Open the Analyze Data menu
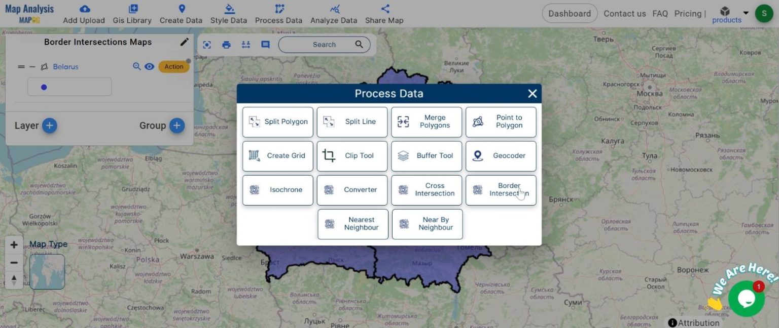The width and height of the screenshot is (779, 328). tap(334, 14)
